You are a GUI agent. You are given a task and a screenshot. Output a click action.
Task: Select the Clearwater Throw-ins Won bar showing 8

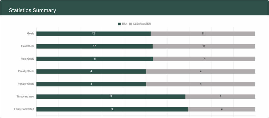pos(220,97)
